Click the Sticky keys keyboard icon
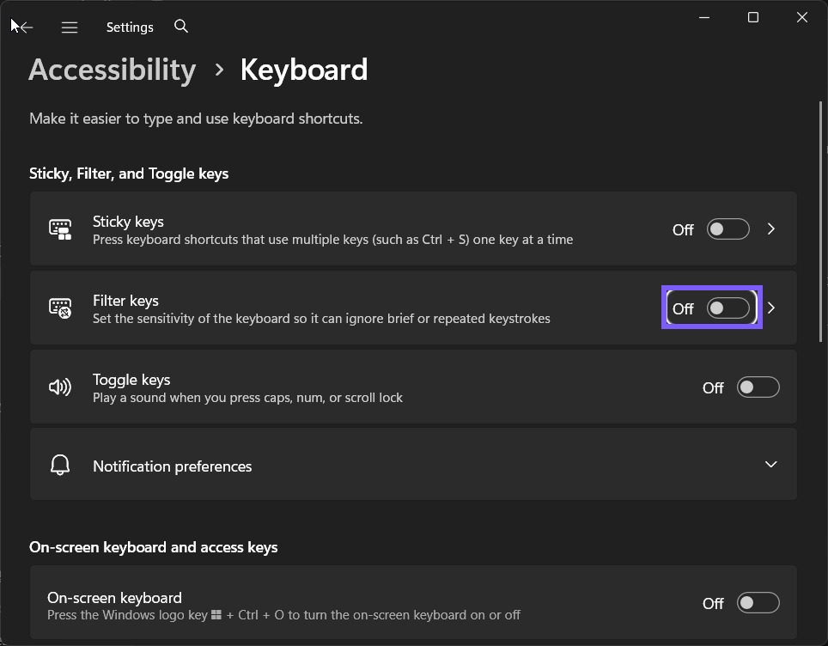Image resolution: width=828 pixels, height=646 pixels. [x=60, y=229]
